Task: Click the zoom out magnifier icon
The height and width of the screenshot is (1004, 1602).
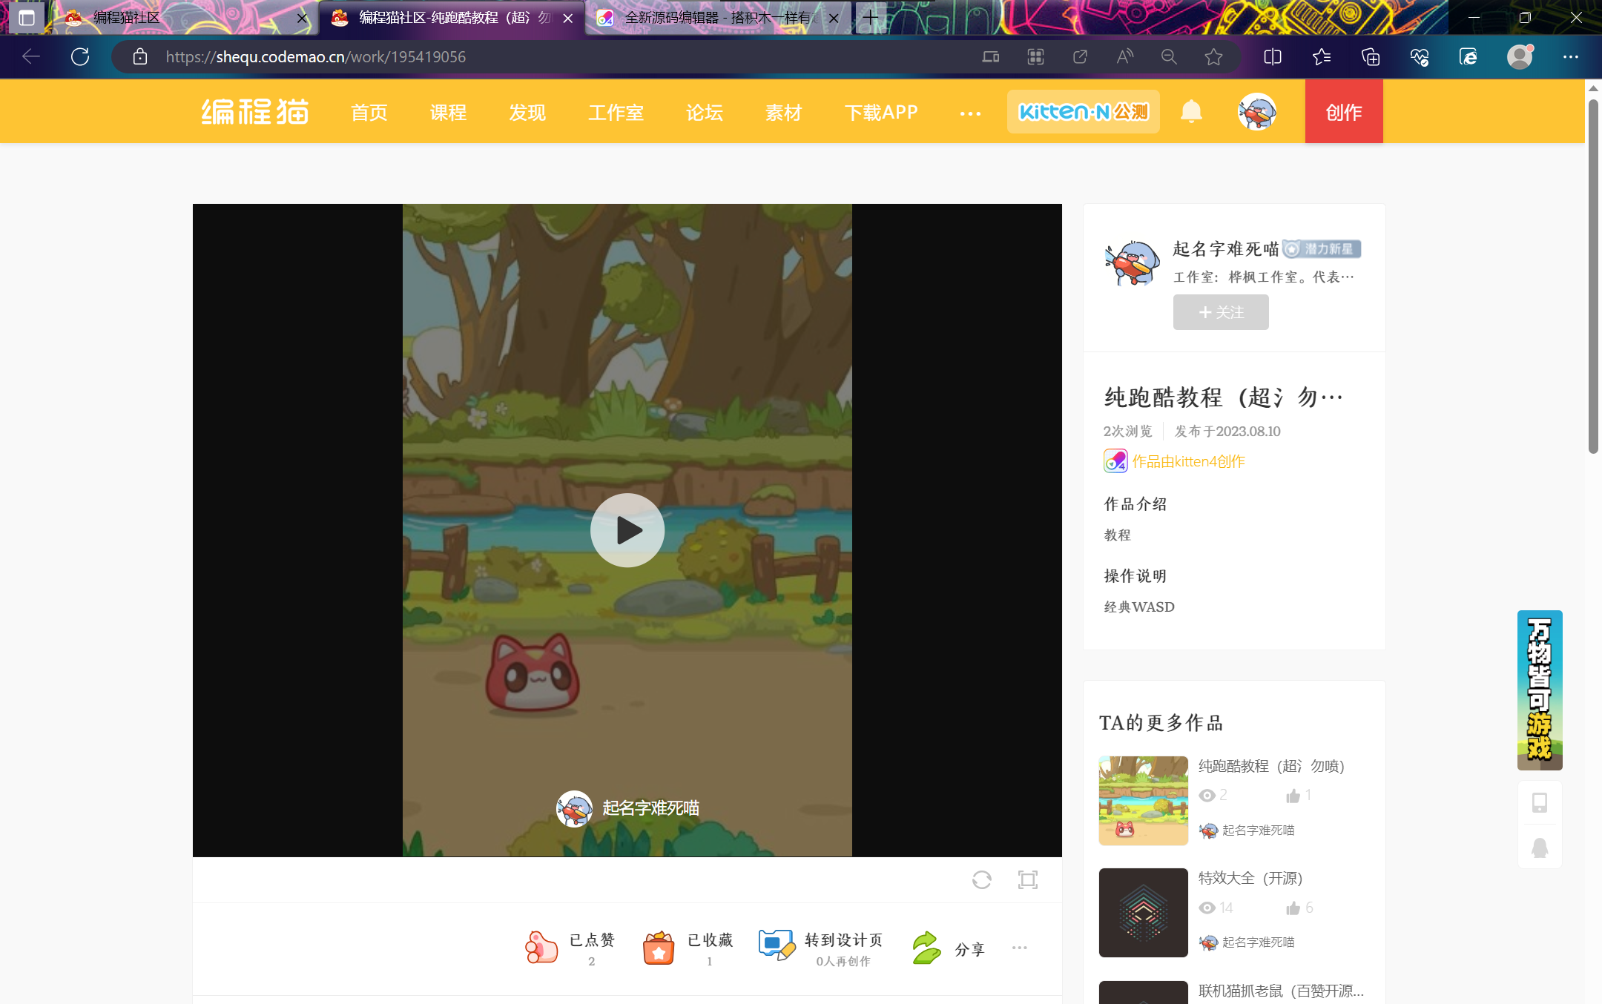Action: point(1170,56)
